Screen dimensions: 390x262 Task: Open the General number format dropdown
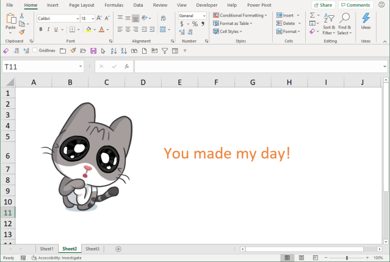point(204,16)
